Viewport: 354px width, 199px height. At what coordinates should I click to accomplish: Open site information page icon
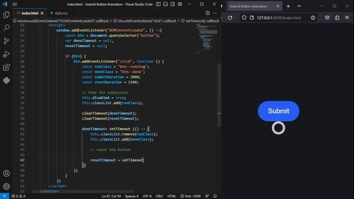[252, 18]
